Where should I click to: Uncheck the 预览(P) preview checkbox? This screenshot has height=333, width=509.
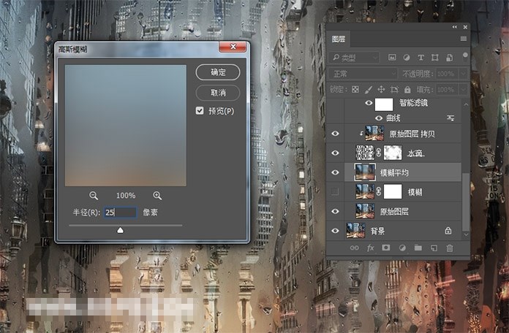pyautogui.click(x=200, y=111)
